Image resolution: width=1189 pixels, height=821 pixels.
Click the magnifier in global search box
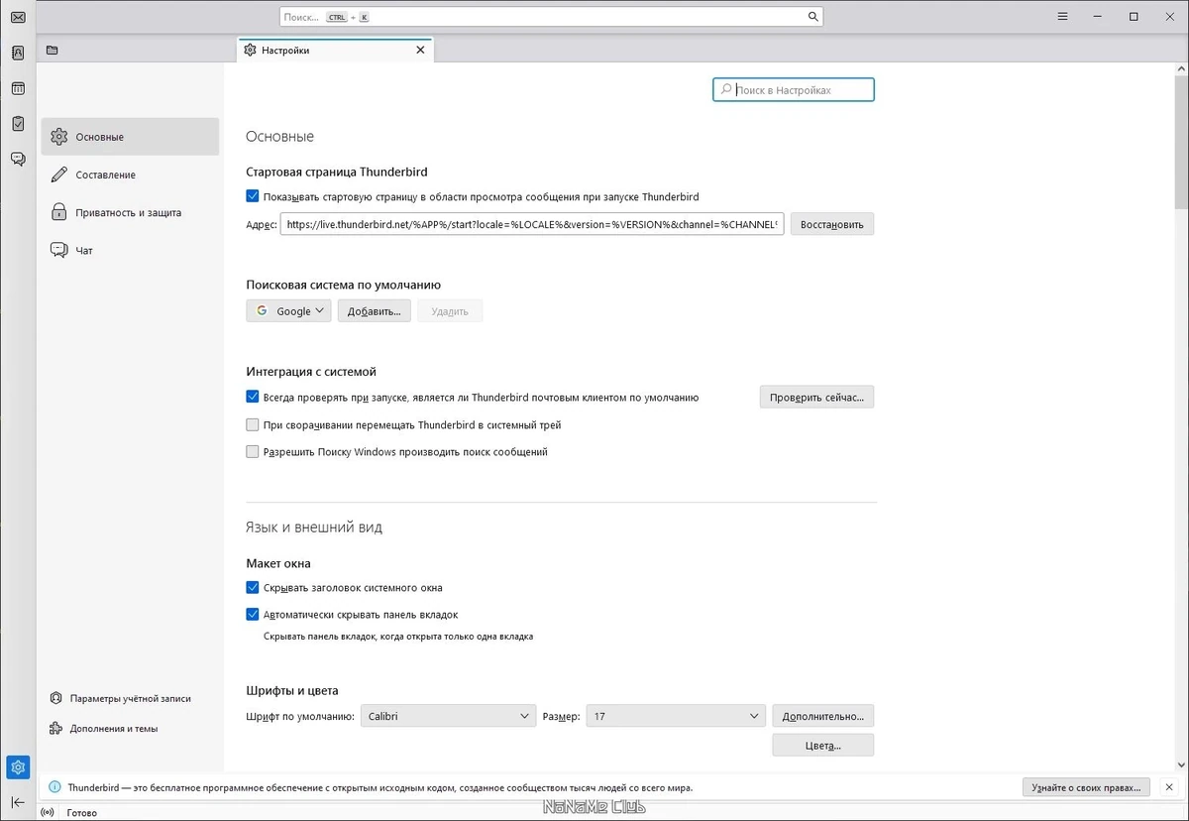(x=812, y=17)
